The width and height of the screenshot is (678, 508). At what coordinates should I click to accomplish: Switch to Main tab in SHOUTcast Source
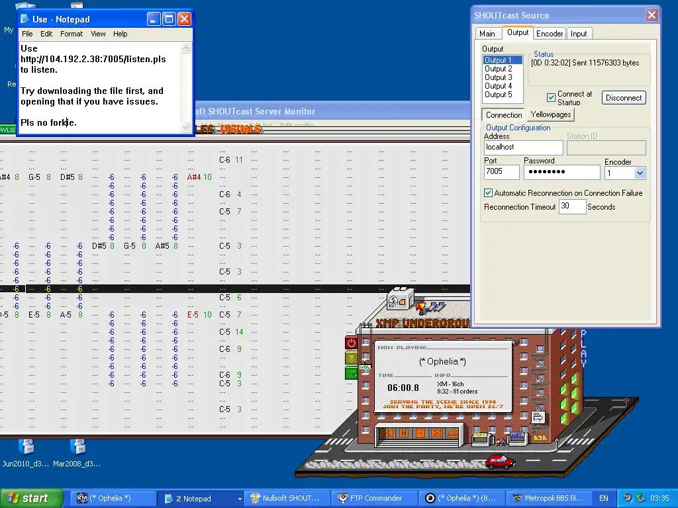coord(487,34)
